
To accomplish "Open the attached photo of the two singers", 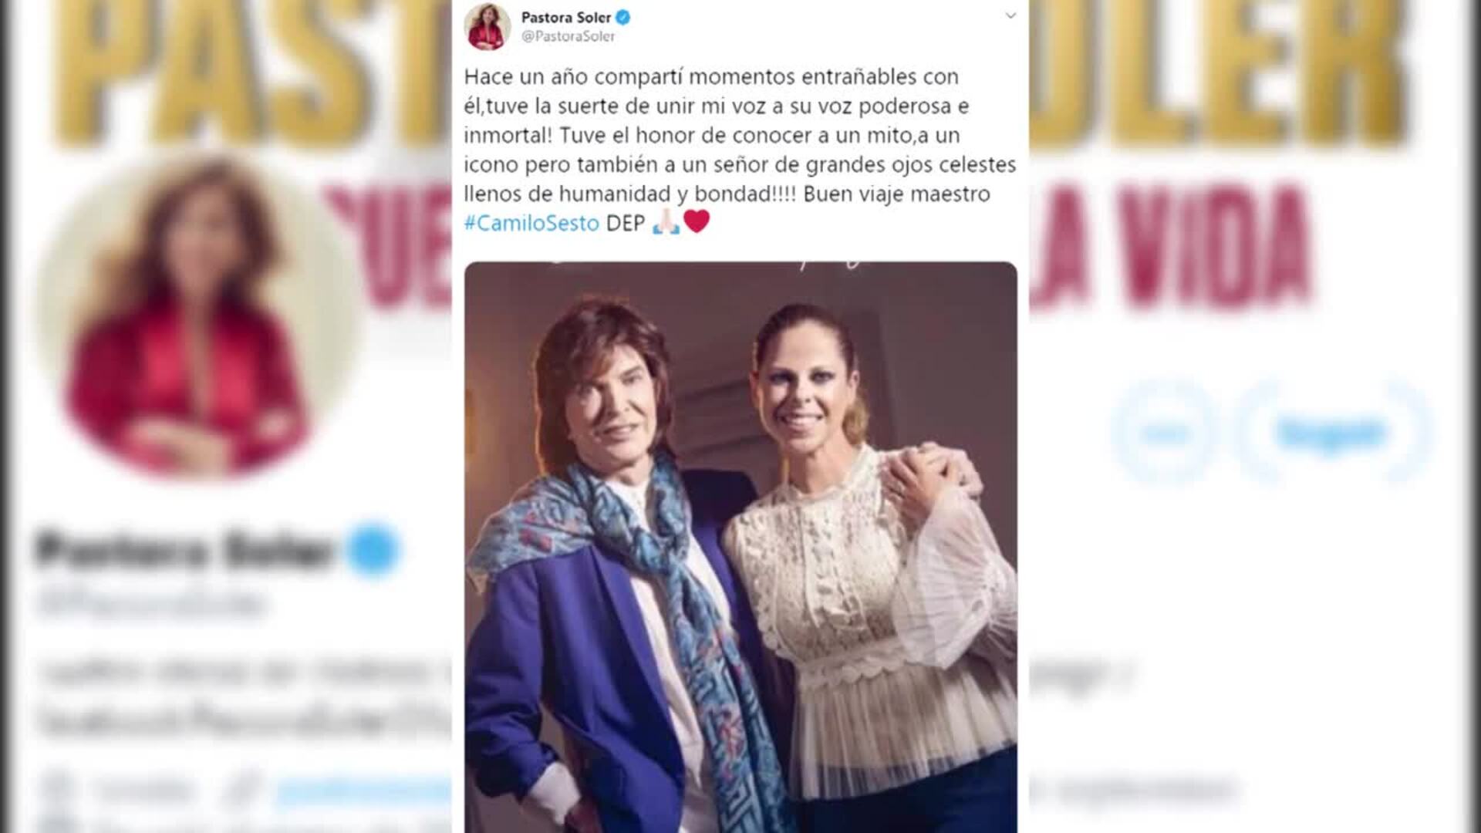I will (740, 547).
